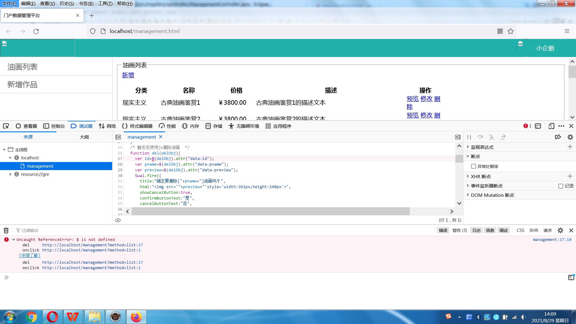Viewport: 576px width, 324px height.
Task: Switch to the 网络 panel tab
Action: 107,126
